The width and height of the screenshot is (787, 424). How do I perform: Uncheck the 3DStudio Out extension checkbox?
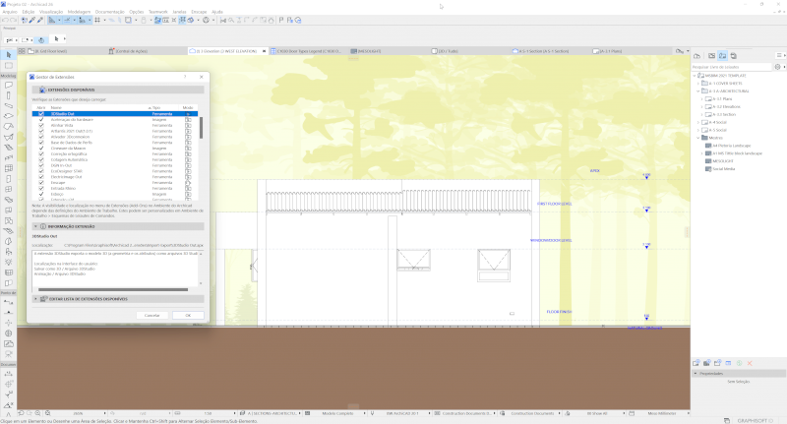[x=40, y=114]
